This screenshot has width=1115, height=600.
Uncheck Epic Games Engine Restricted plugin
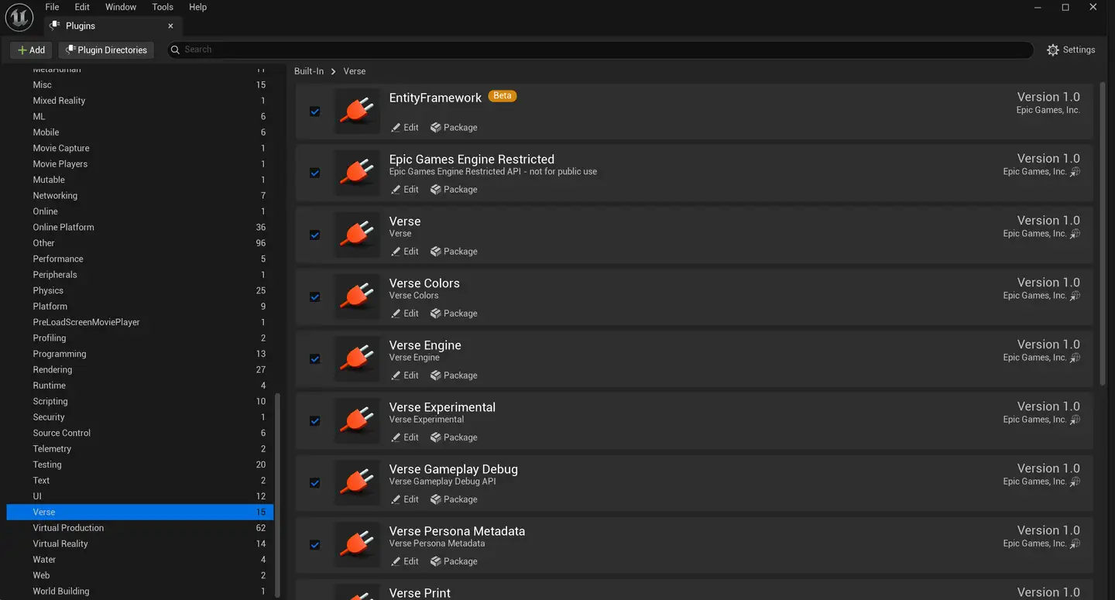tap(315, 173)
